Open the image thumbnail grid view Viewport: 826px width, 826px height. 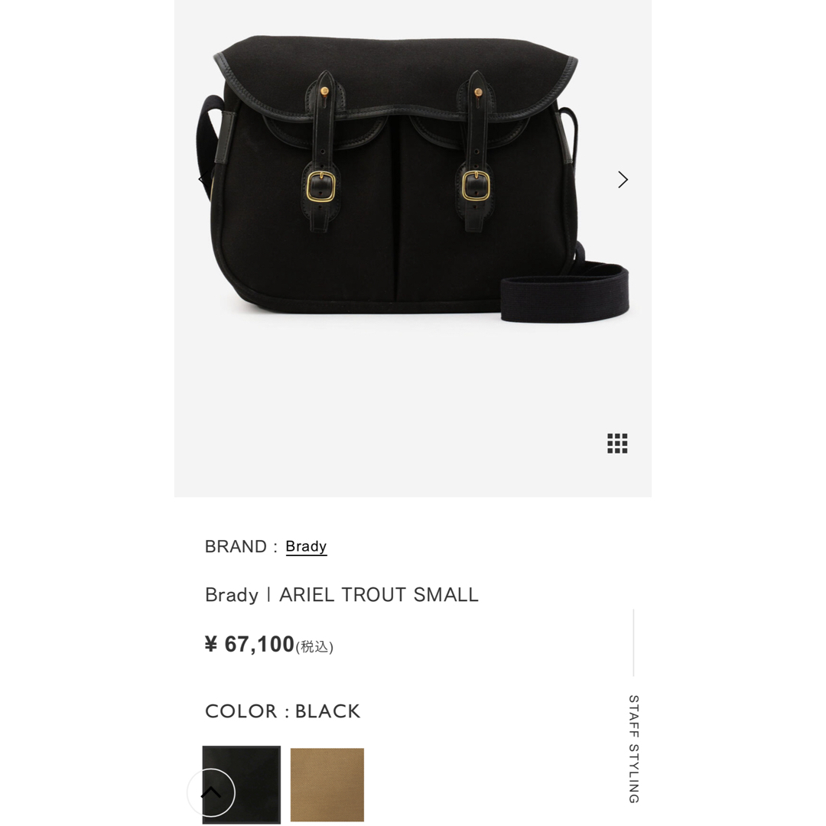click(617, 444)
